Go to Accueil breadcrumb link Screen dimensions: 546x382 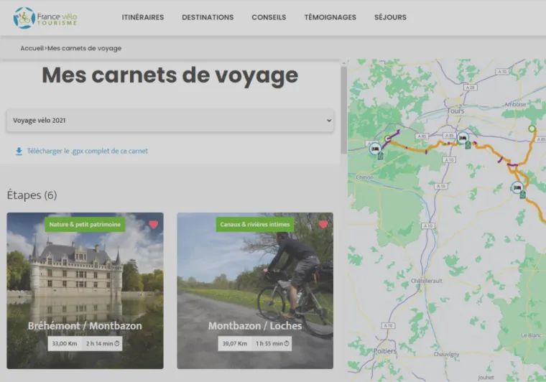tap(32, 48)
